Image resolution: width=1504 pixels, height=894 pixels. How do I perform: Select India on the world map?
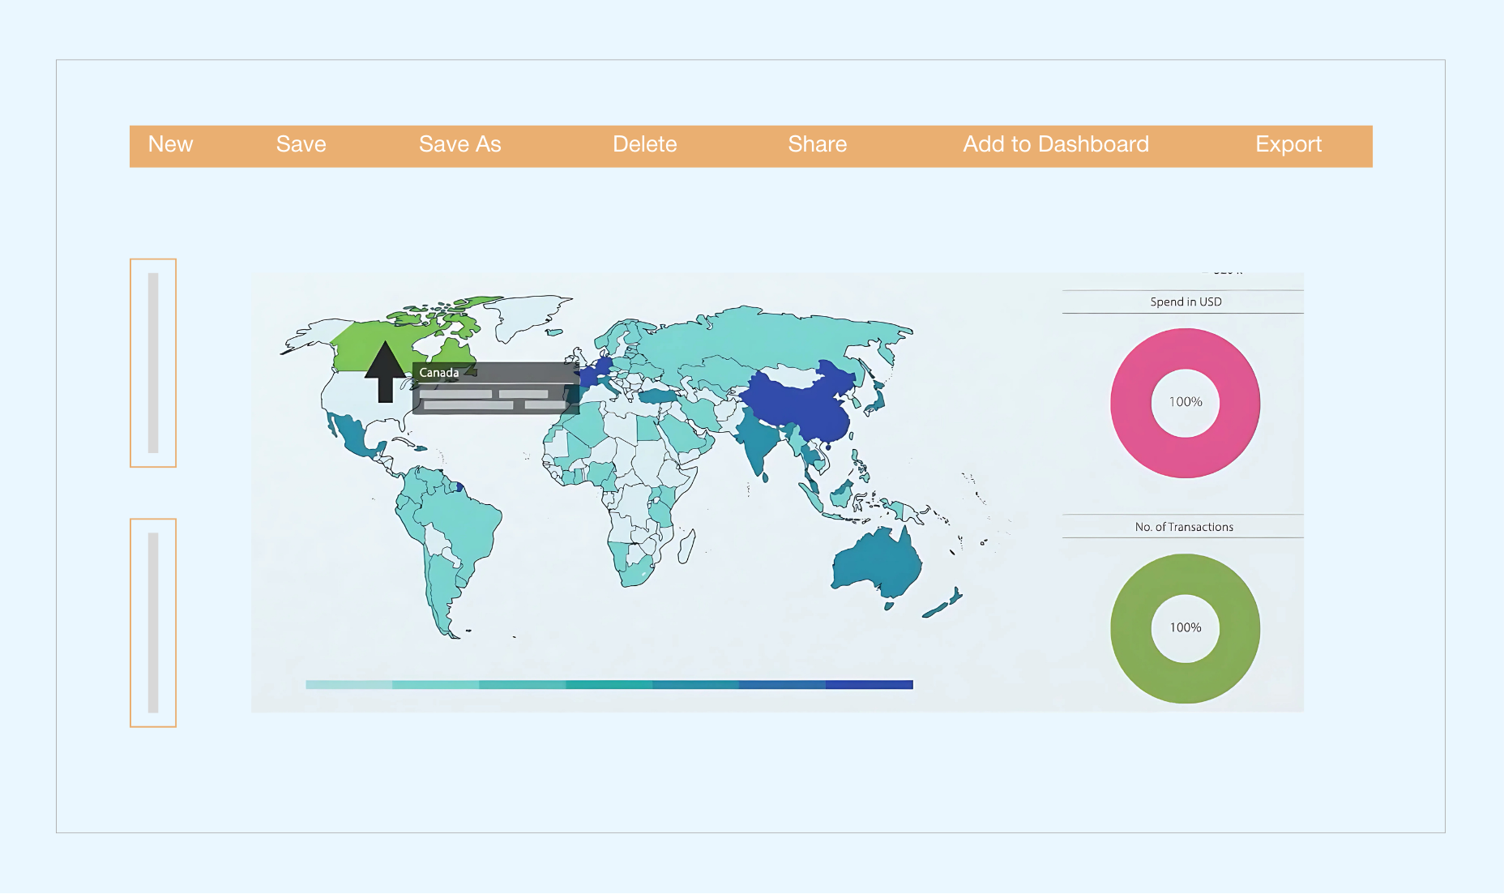pyautogui.click(x=758, y=442)
